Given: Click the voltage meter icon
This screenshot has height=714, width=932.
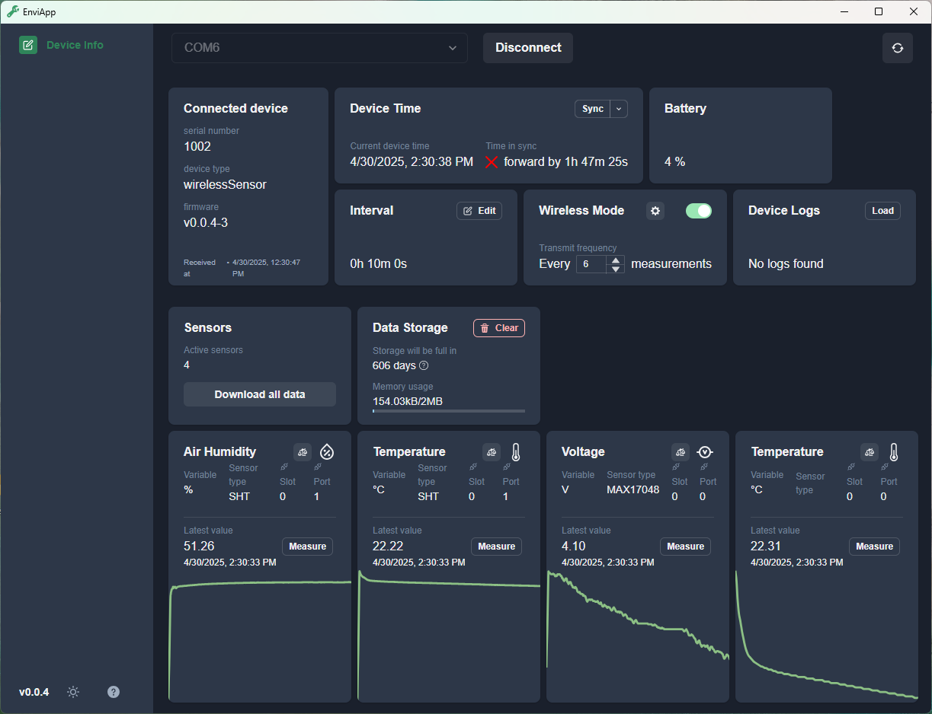Looking at the screenshot, I should click(x=705, y=452).
